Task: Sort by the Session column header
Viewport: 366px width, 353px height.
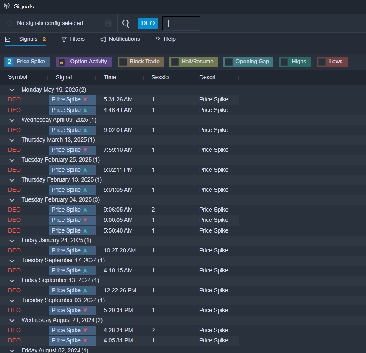Action: point(163,77)
